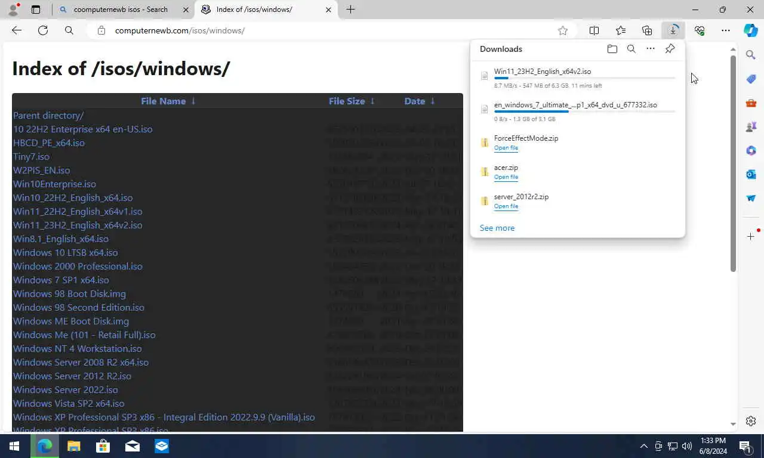
Task: Open the volume control in tray
Action: click(x=687, y=446)
